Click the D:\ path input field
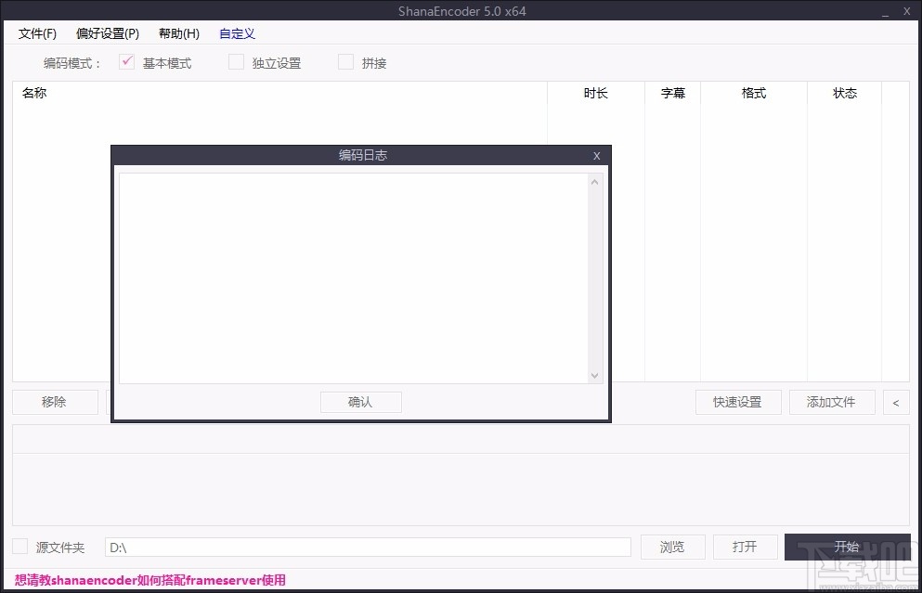This screenshot has height=593, width=922. pyautogui.click(x=368, y=547)
